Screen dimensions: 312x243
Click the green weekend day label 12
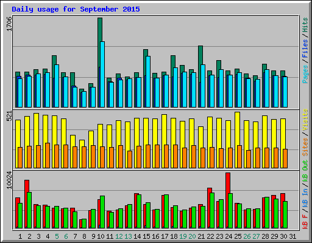click(x=119, y=236)
